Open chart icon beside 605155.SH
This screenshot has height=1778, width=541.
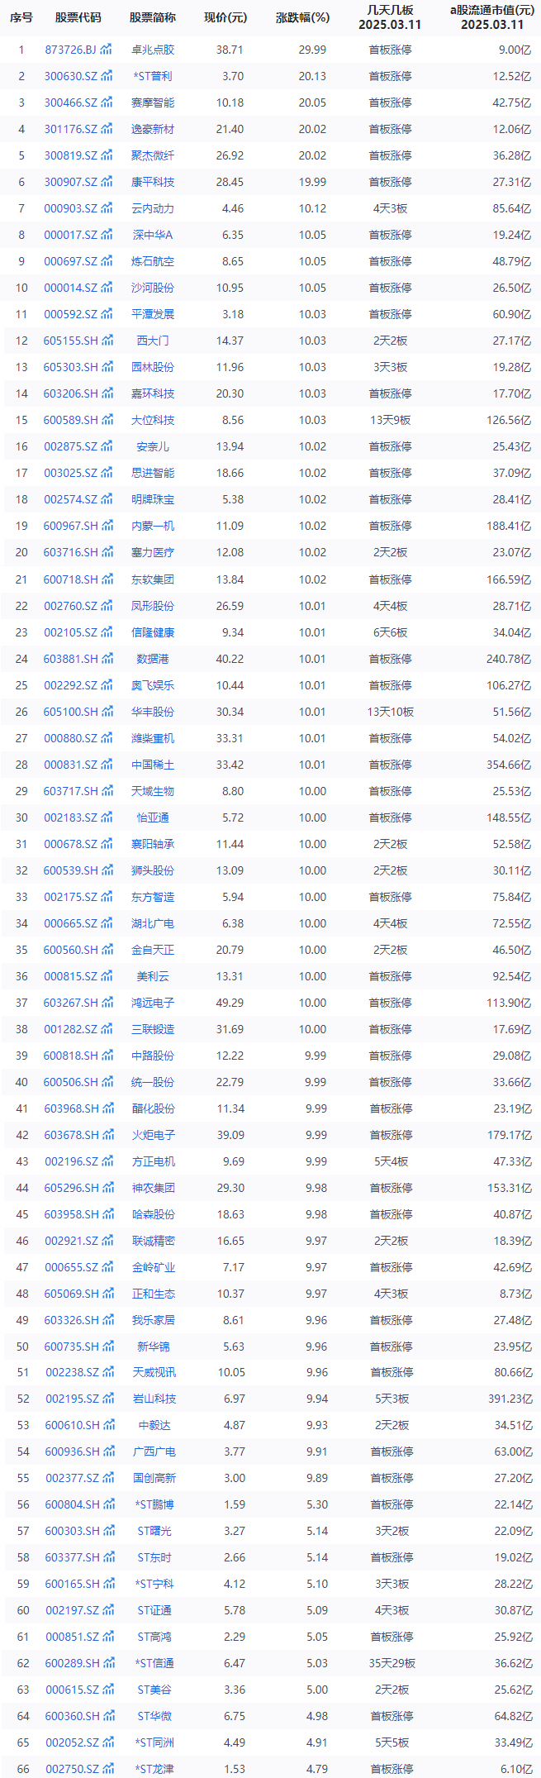point(107,341)
